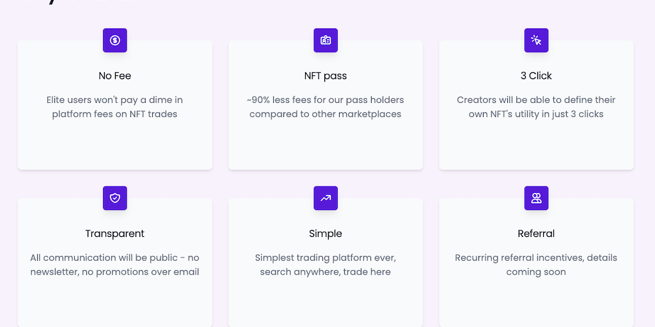Select the NFT pass heading

click(x=326, y=76)
